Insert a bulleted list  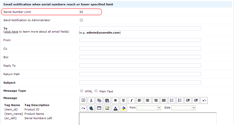point(180,100)
